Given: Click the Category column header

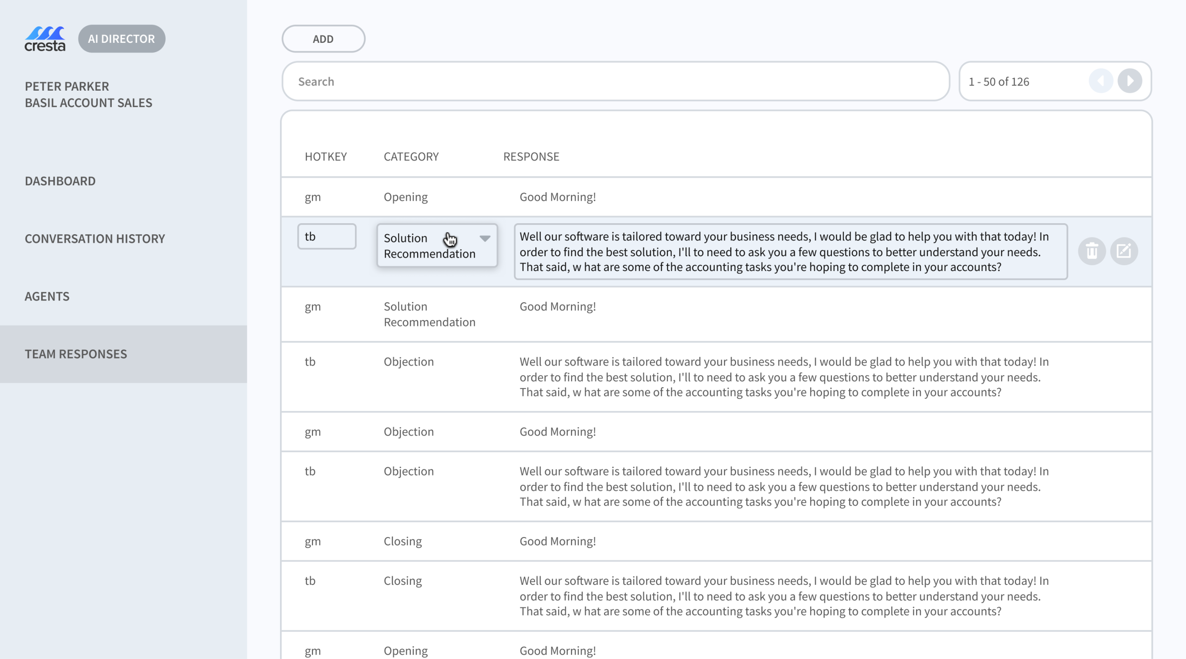Looking at the screenshot, I should [411, 156].
